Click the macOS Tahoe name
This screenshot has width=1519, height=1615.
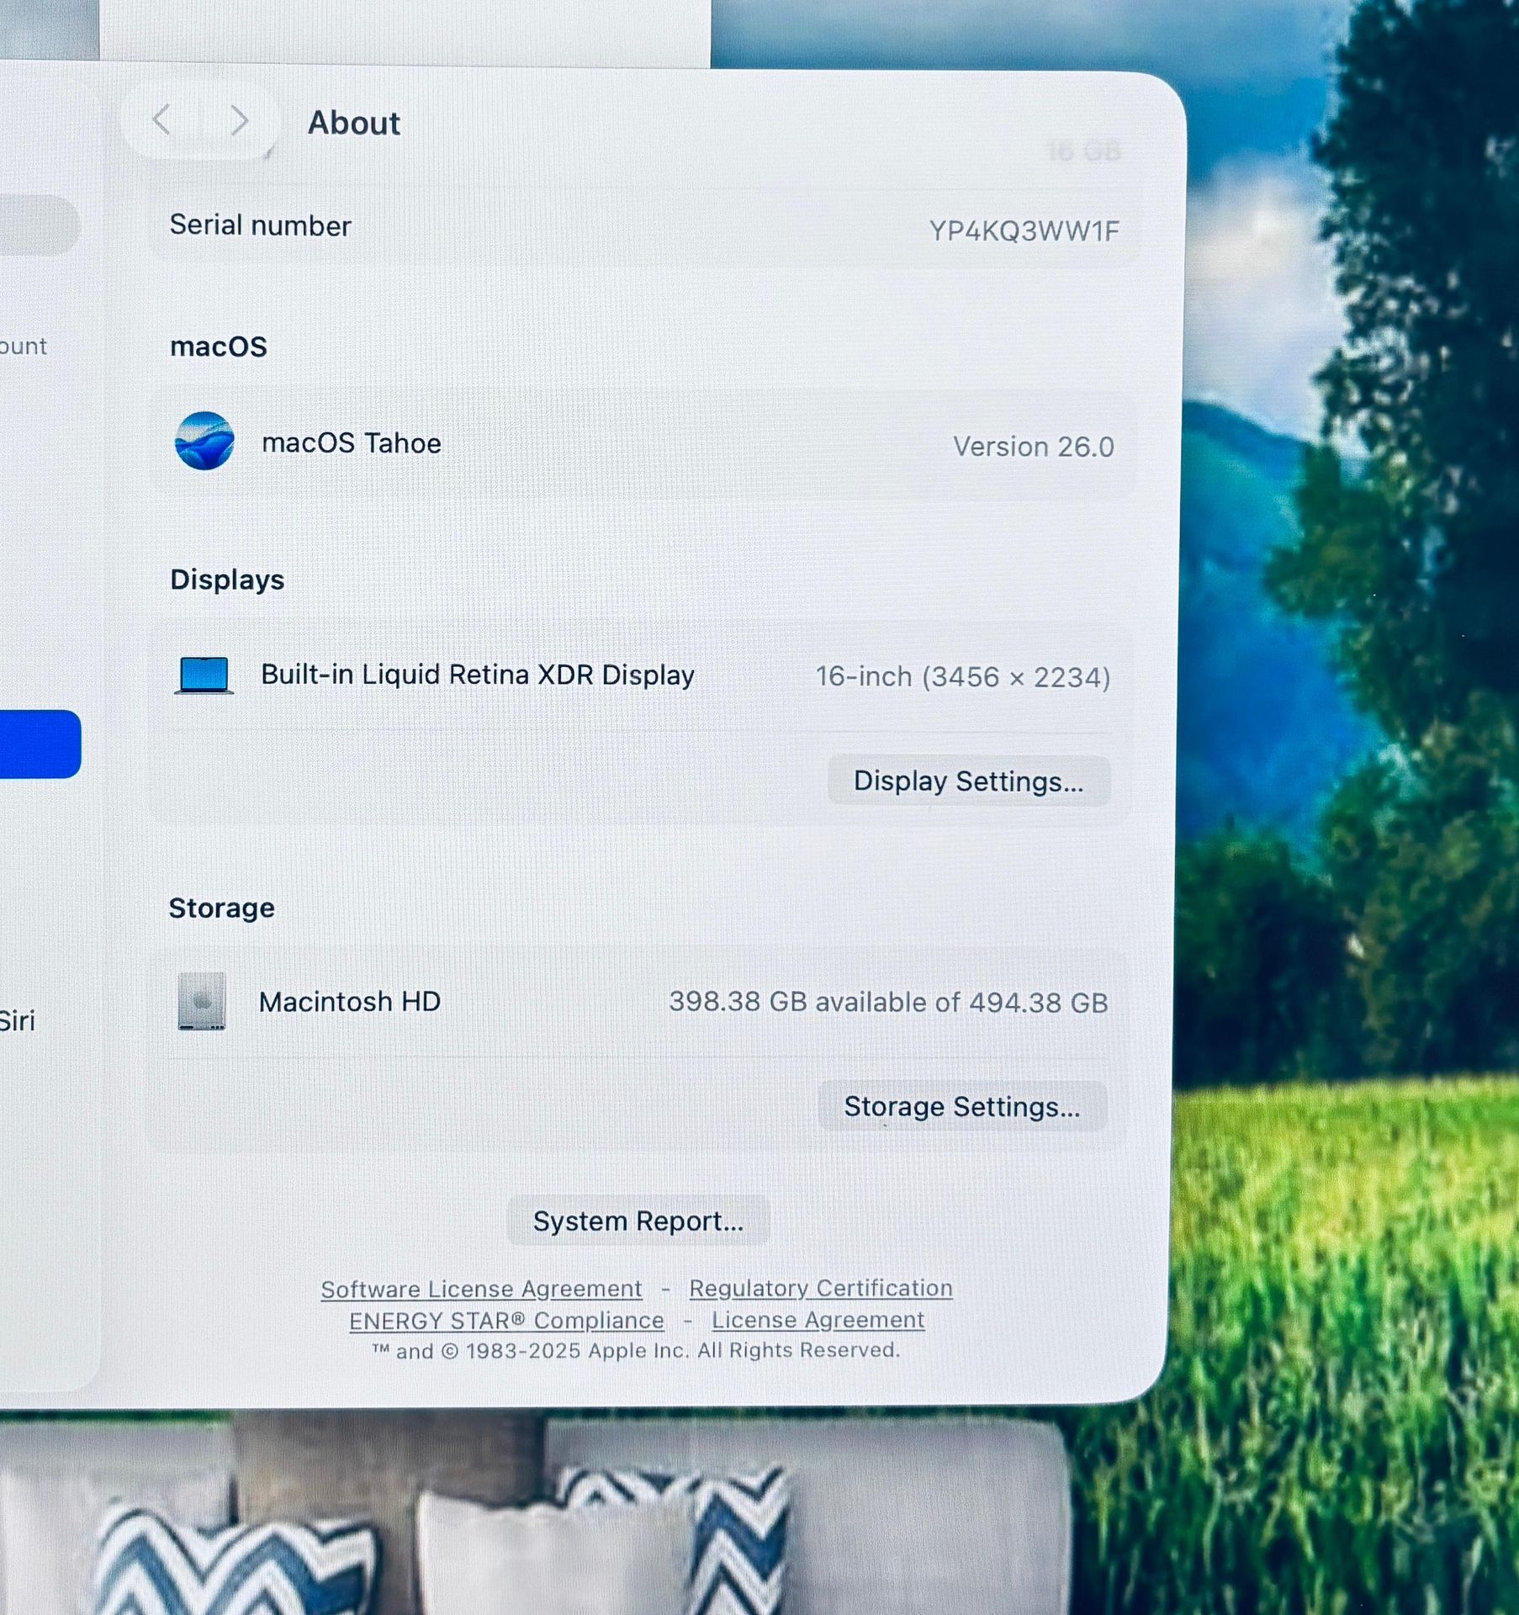(352, 443)
